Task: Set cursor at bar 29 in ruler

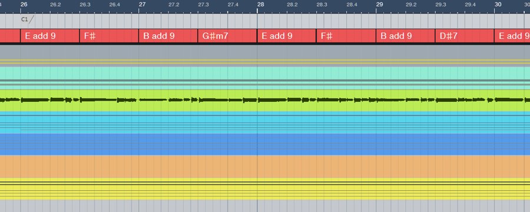Action: (x=380, y=4)
